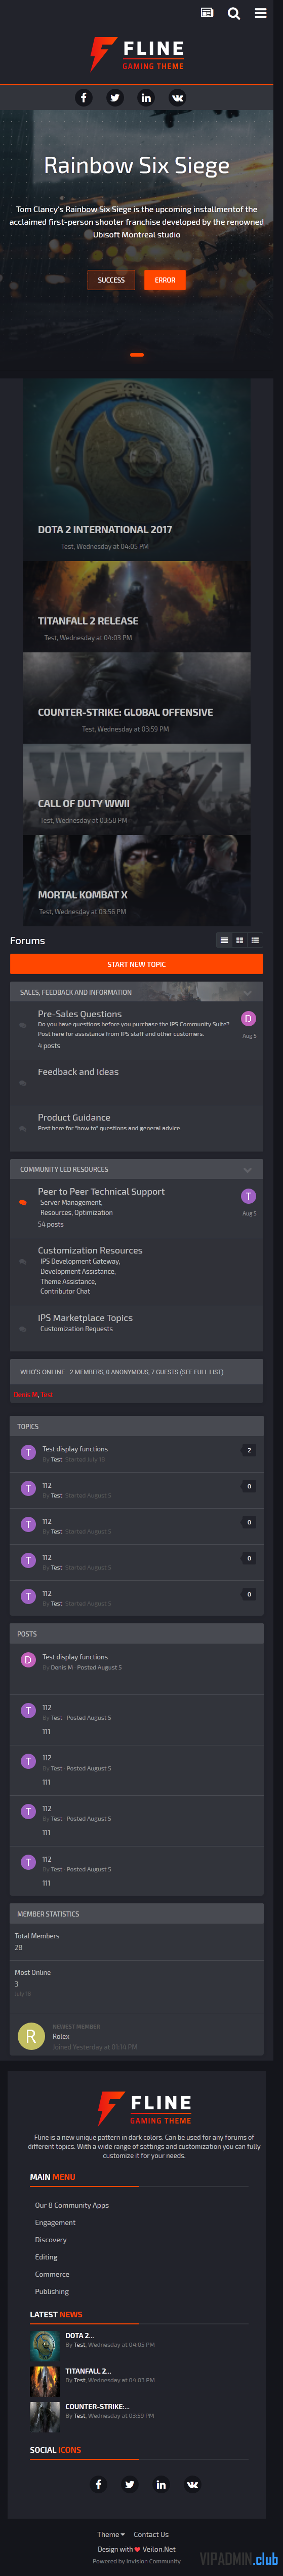This screenshot has height=2576, width=283.
Task: Open the Theme dropdown in footer
Action: (110, 2534)
